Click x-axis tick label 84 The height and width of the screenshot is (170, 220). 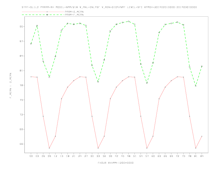click(x=202, y=156)
